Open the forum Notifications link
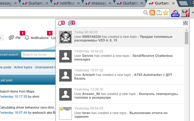The height and width of the screenshot is (121, 194). click(37, 38)
